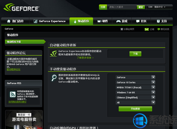The image size is (177, 129).
Task: Open the GeForce product type dropdown
Action: point(135,77)
